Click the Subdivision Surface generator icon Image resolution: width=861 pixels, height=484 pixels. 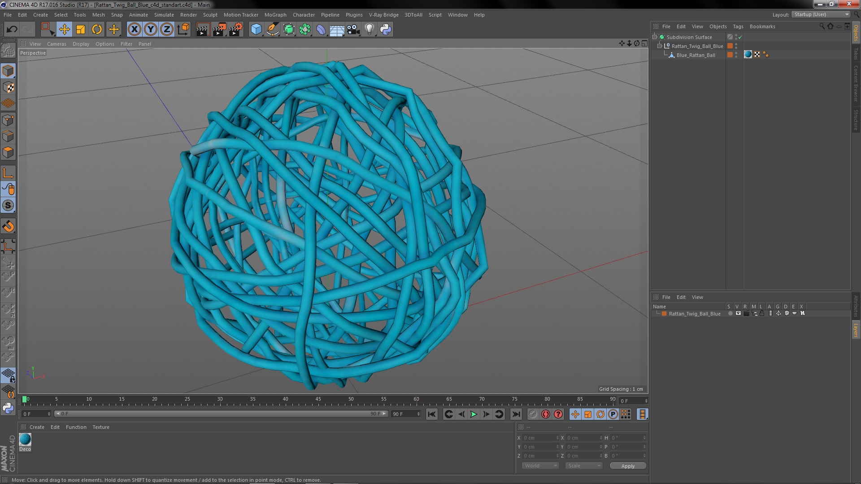tap(289, 30)
